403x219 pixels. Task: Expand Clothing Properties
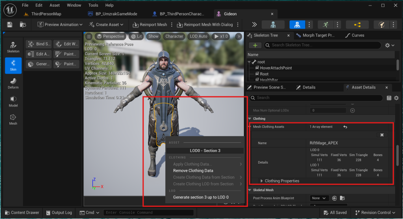261,181
